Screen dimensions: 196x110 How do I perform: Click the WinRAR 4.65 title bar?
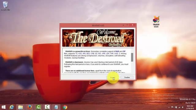pos(98,25)
